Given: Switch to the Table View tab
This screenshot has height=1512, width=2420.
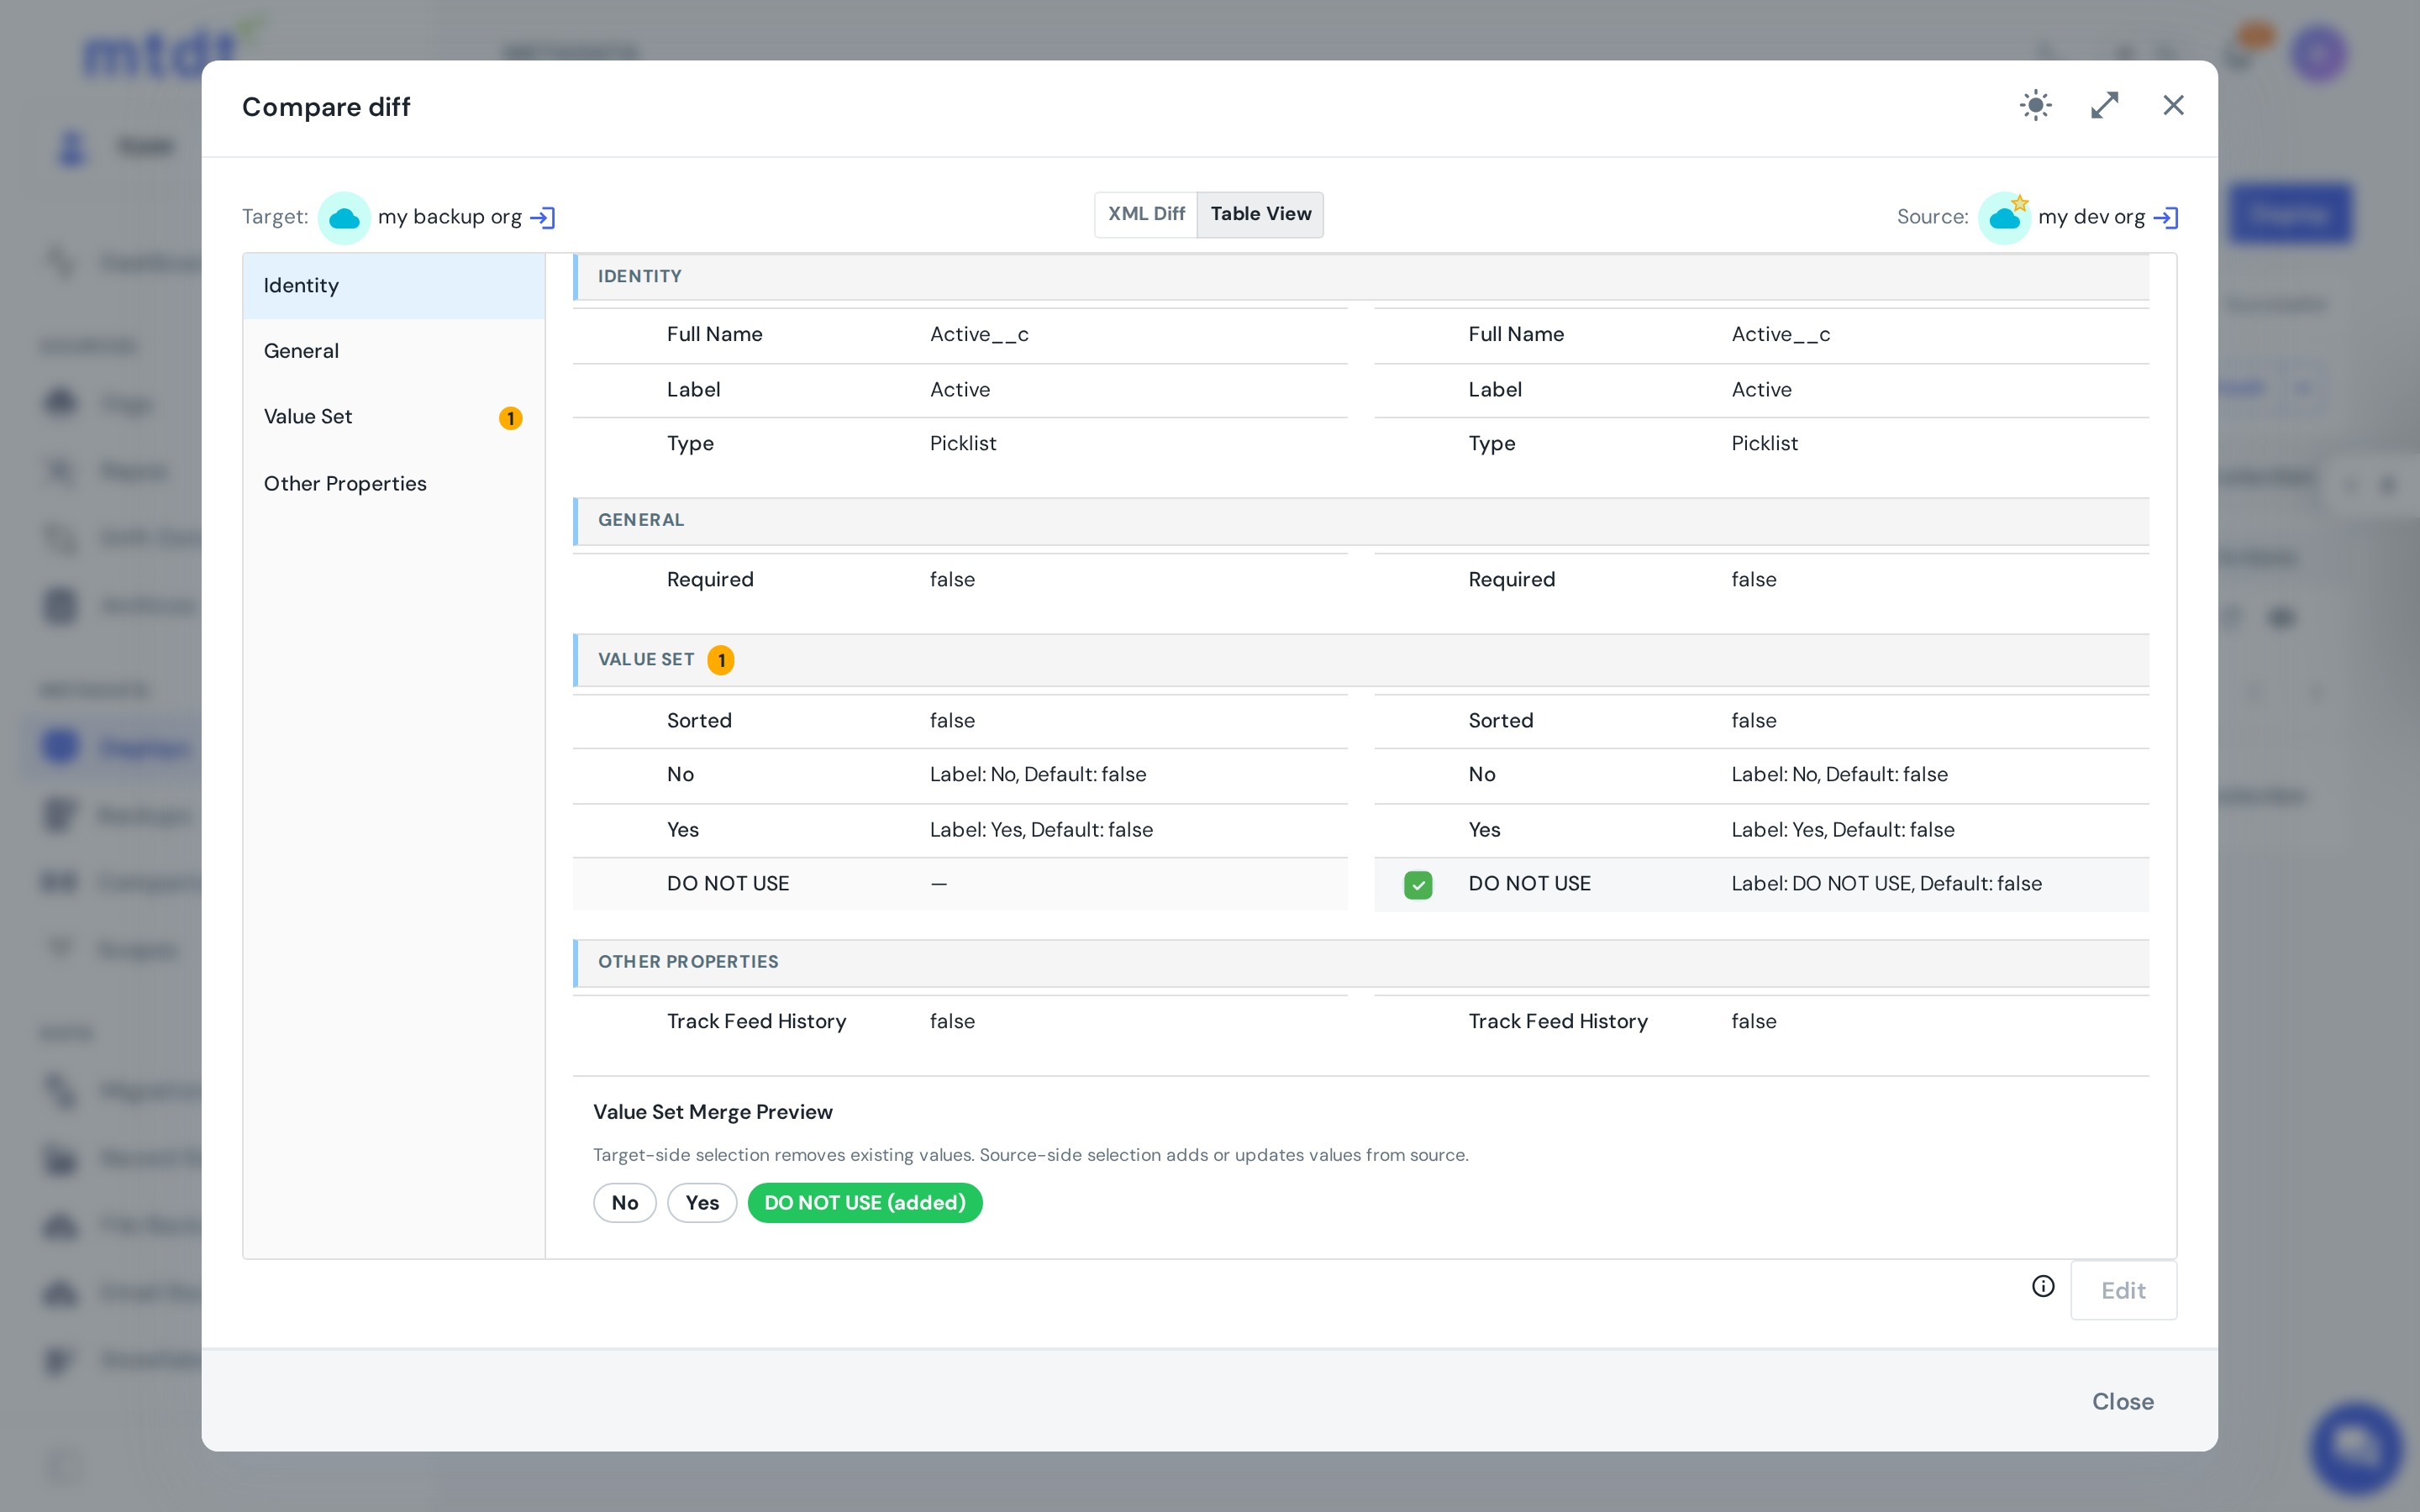Looking at the screenshot, I should point(1260,214).
